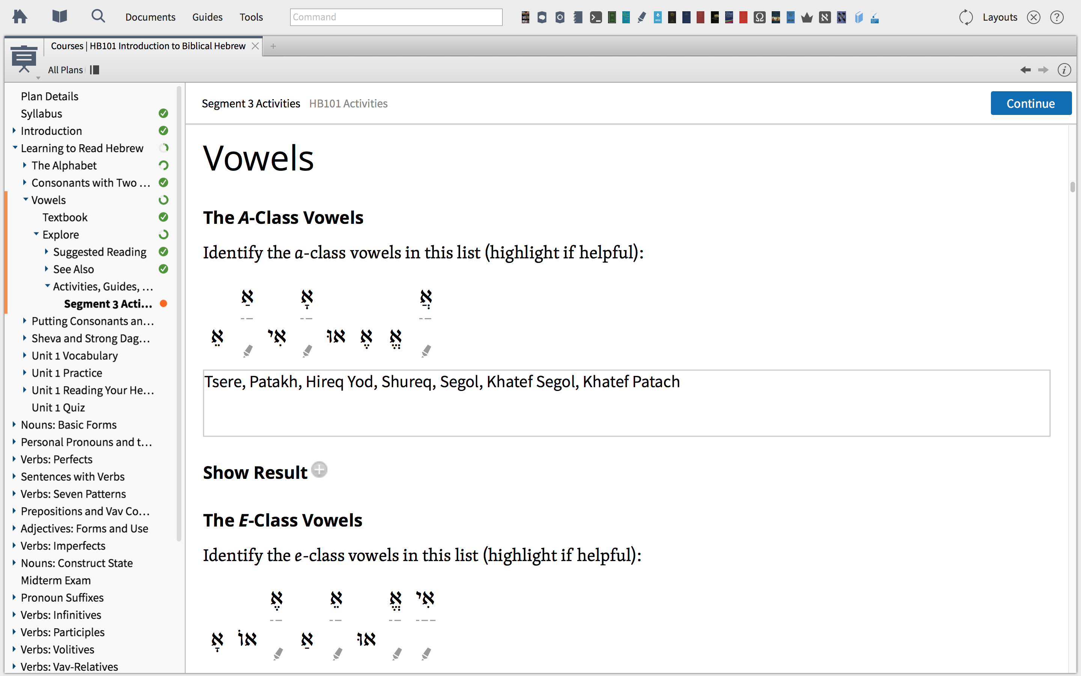This screenshot has width=1081, height=676.
Task: Expand the Show Result plus button
Action: click(x=319, y=470)
